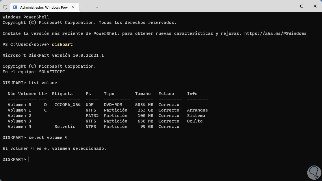Click the PowerShell icon on the tab

[15, 7]
